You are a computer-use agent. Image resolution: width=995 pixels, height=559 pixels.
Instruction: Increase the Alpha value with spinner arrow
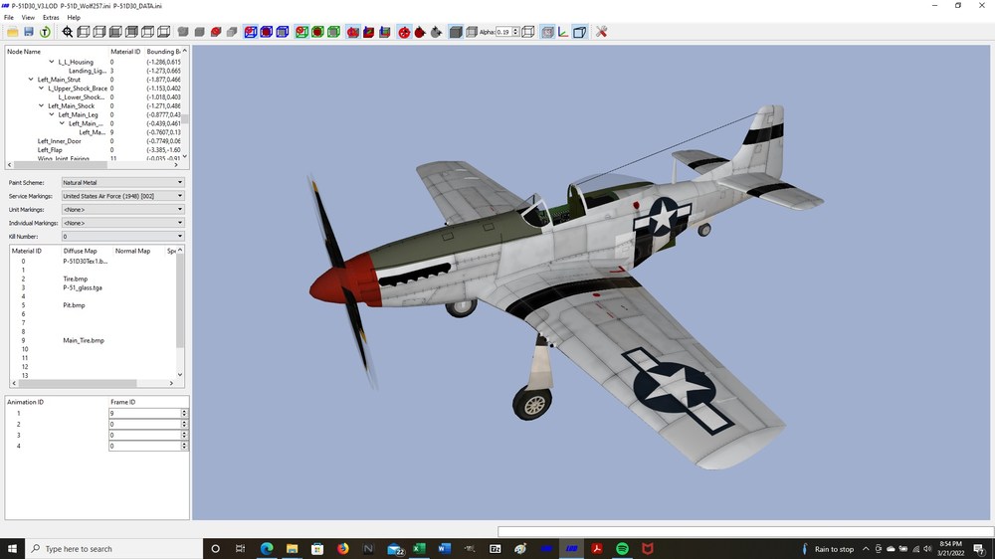(515, 29)
